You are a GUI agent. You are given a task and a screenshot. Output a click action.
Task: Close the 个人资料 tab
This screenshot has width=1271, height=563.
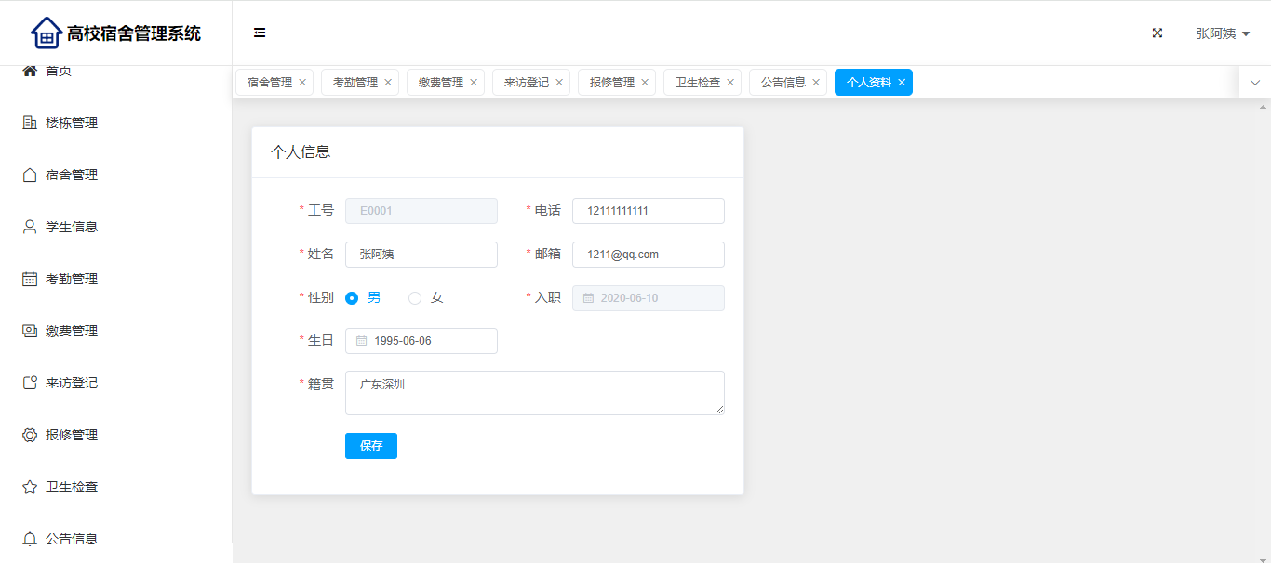pos(902,83)
